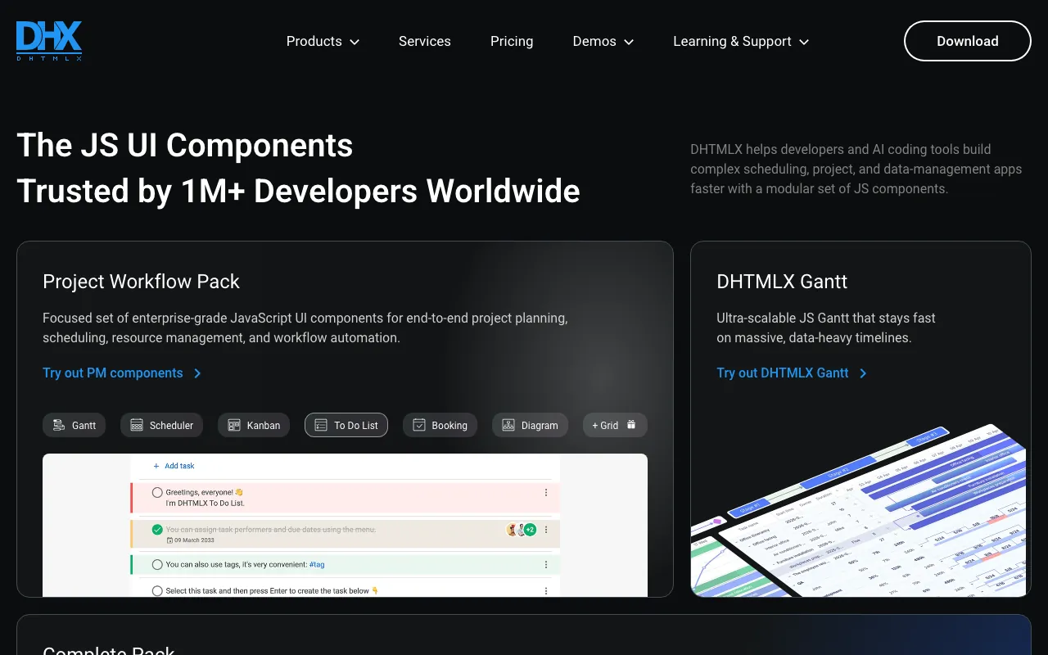The width and height of the screenshot is (1048, 655).
Task: Click the #tag hashtag link
Action: [317, 565]
